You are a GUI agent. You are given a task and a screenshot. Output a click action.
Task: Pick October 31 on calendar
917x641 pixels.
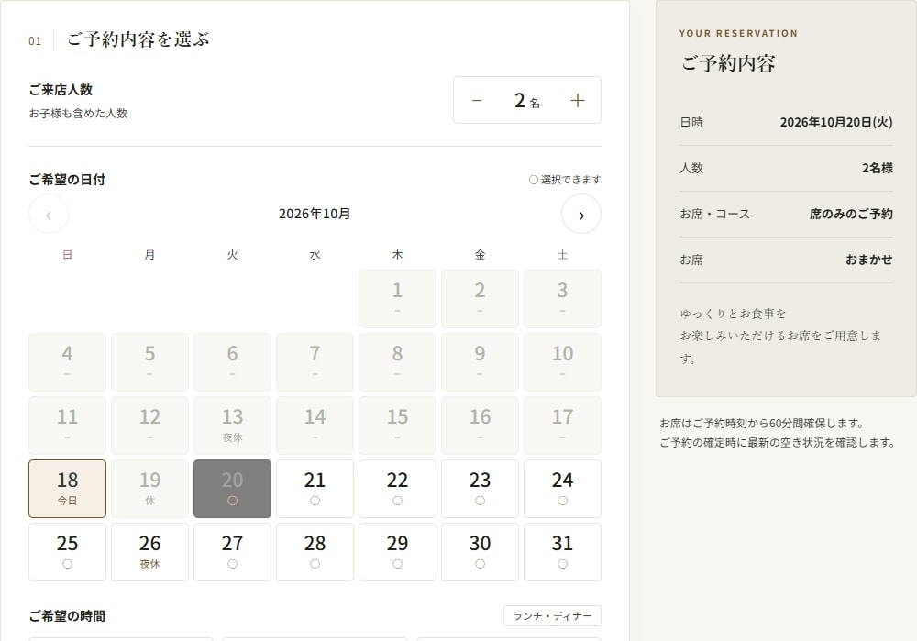click(562, 551)
